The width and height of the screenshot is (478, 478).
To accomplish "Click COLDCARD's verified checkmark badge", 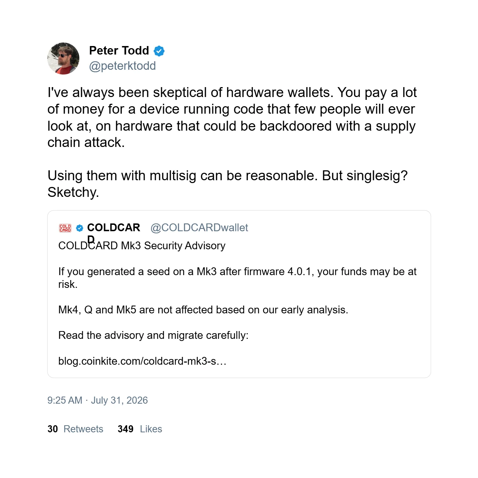I will click(x=80, y=228).
